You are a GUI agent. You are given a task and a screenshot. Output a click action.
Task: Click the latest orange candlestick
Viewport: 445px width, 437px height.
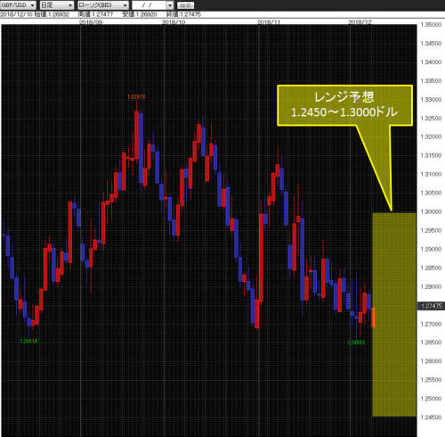(373, 317)
